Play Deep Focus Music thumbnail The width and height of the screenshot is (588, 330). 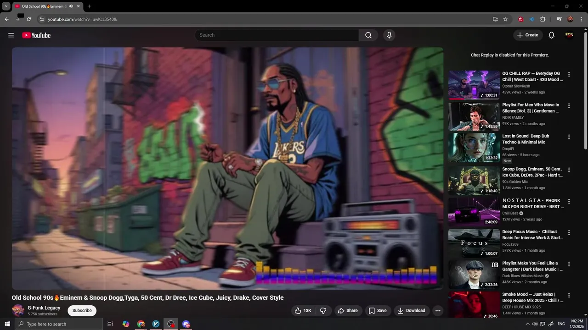click(x=474, y=243)
